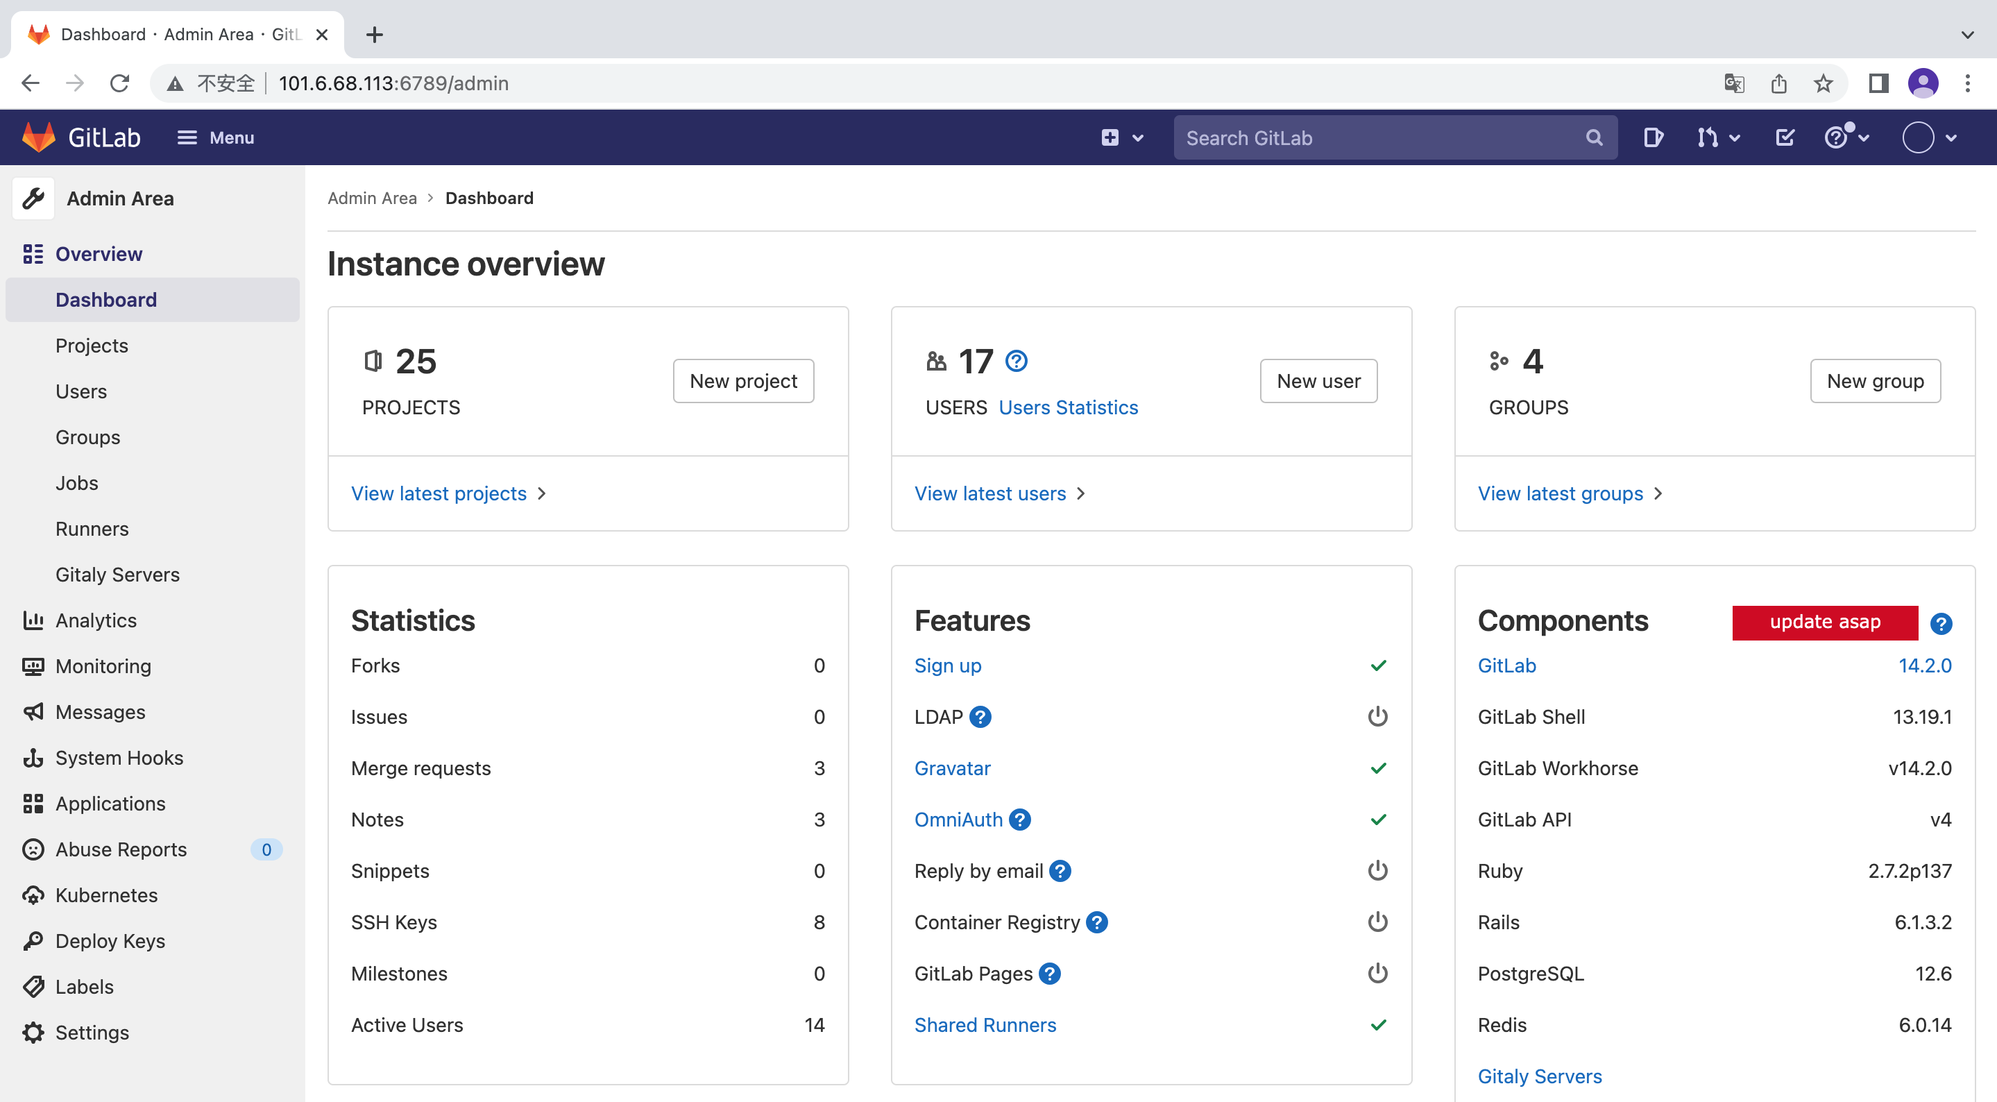Open View latest groups link
Viewport: 1997px width, 1102px height.
[x=1570, y=493]
